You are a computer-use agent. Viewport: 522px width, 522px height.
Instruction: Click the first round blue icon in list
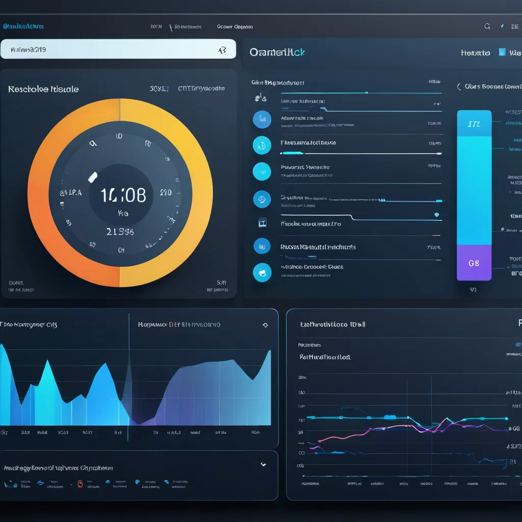262,119
